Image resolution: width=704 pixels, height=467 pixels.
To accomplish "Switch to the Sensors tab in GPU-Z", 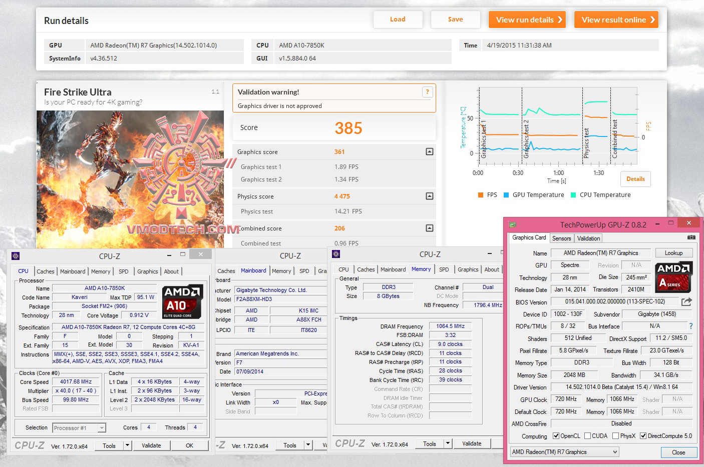I will [x=561, y=238].
